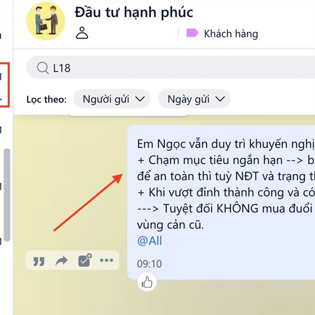This screenshot has width=315, height=315.
Task: Click the 09:10 message timestamp
Action: pyautogui.click(x=149, y=264)
